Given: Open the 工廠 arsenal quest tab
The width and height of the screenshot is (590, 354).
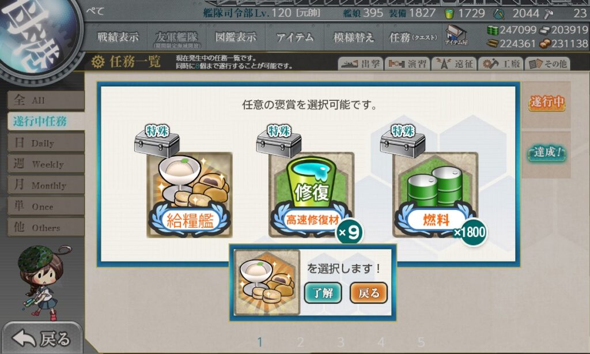Looking at the screenshot, I should pos(501,64).
